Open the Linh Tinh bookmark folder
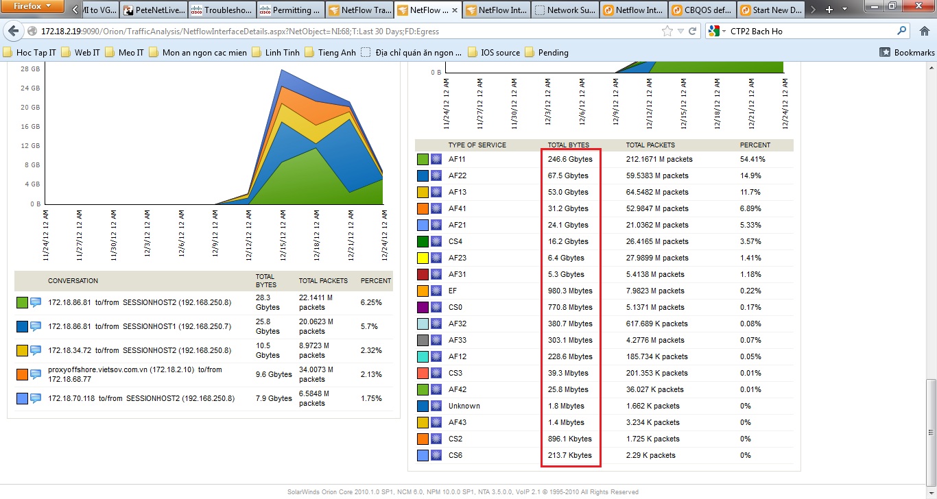 point(276,52)
